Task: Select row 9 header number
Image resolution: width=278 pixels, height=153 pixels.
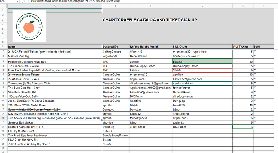Action: 3,46
